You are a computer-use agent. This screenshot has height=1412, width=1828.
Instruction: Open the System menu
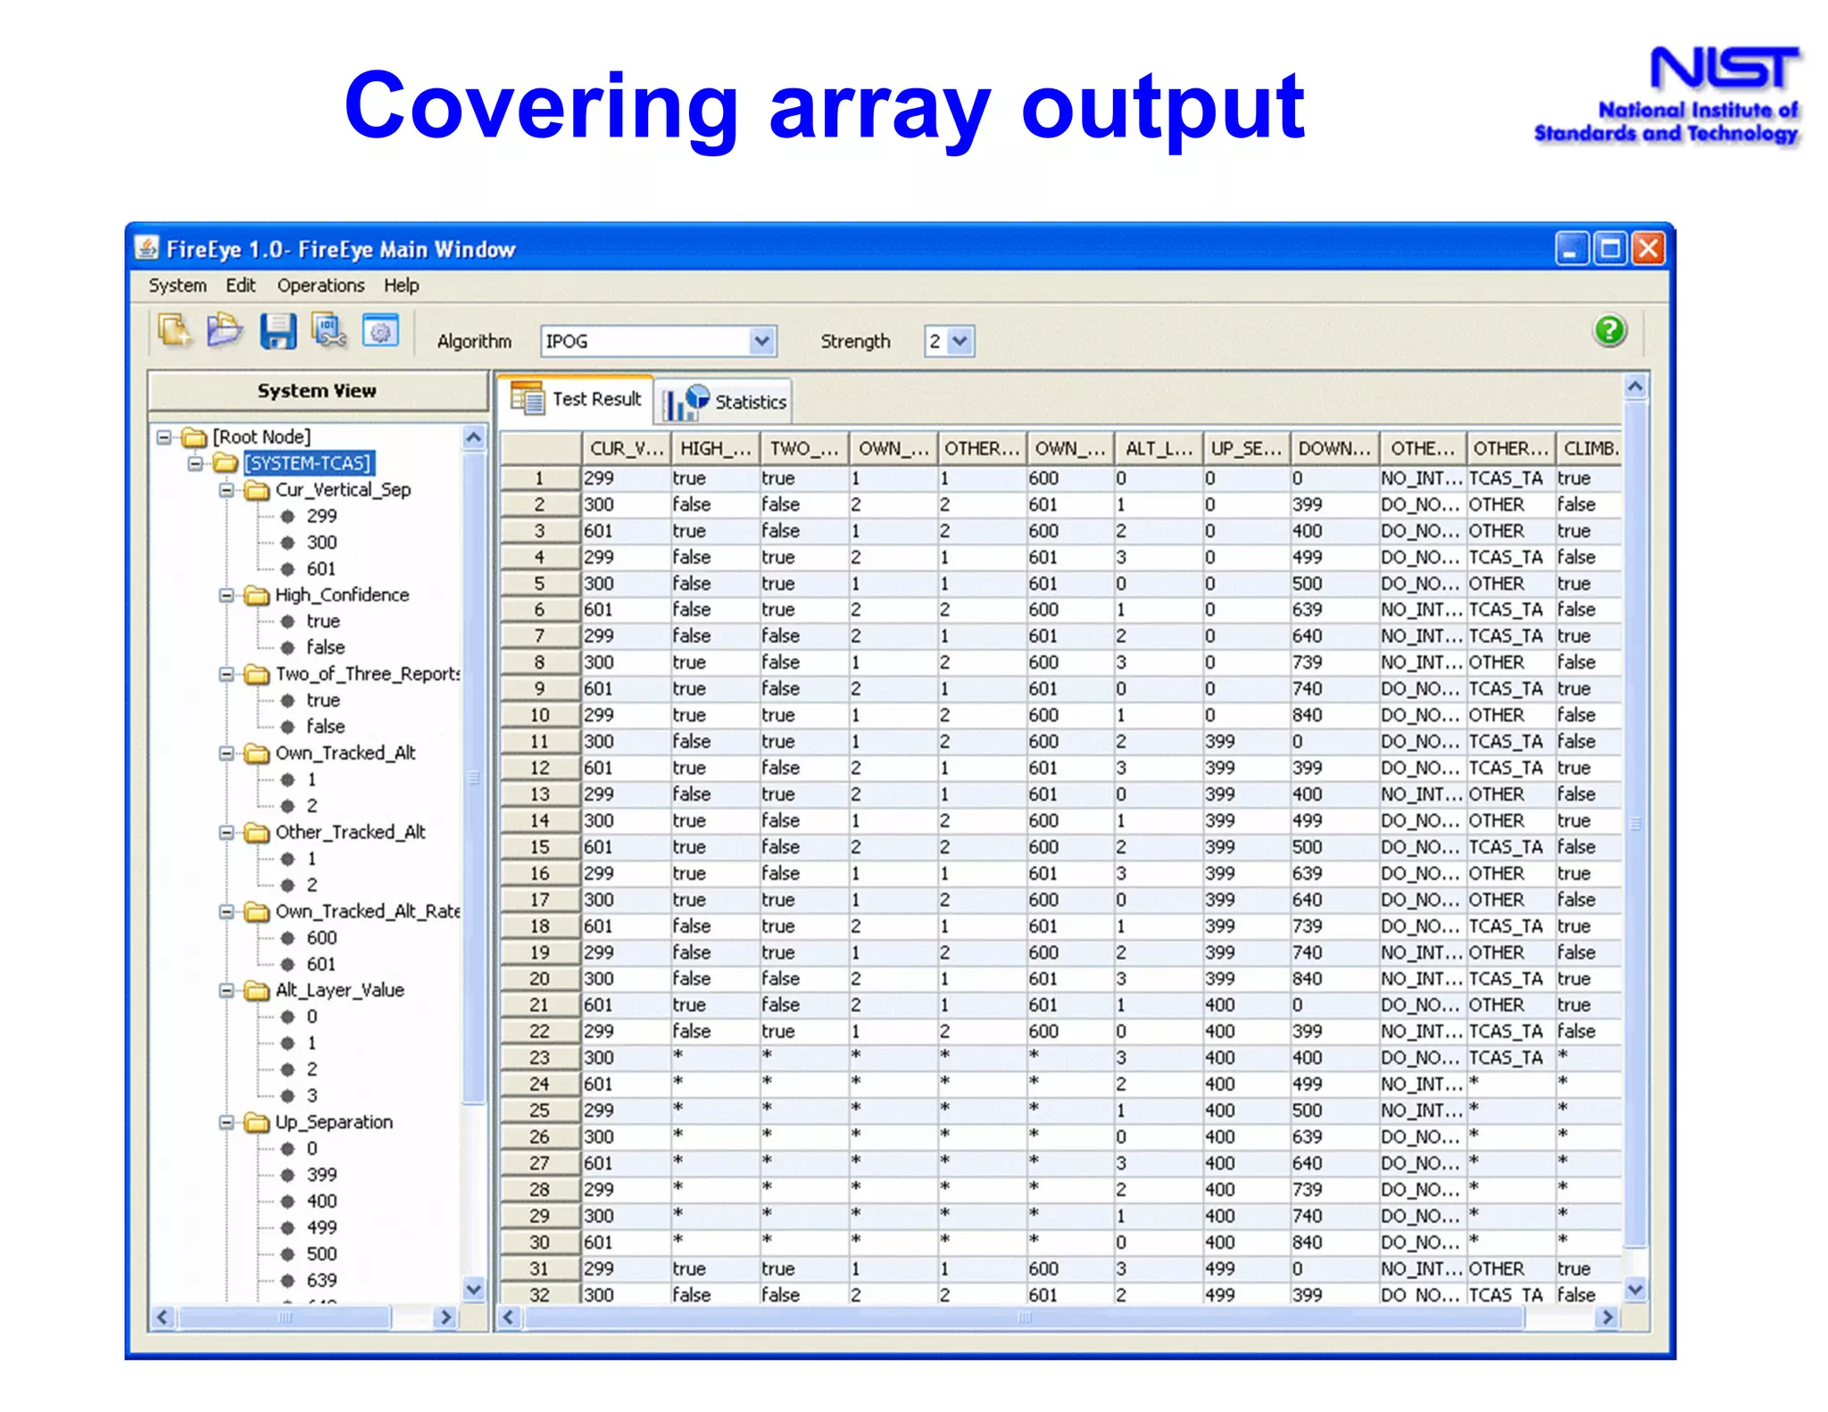tap(177, 286)
